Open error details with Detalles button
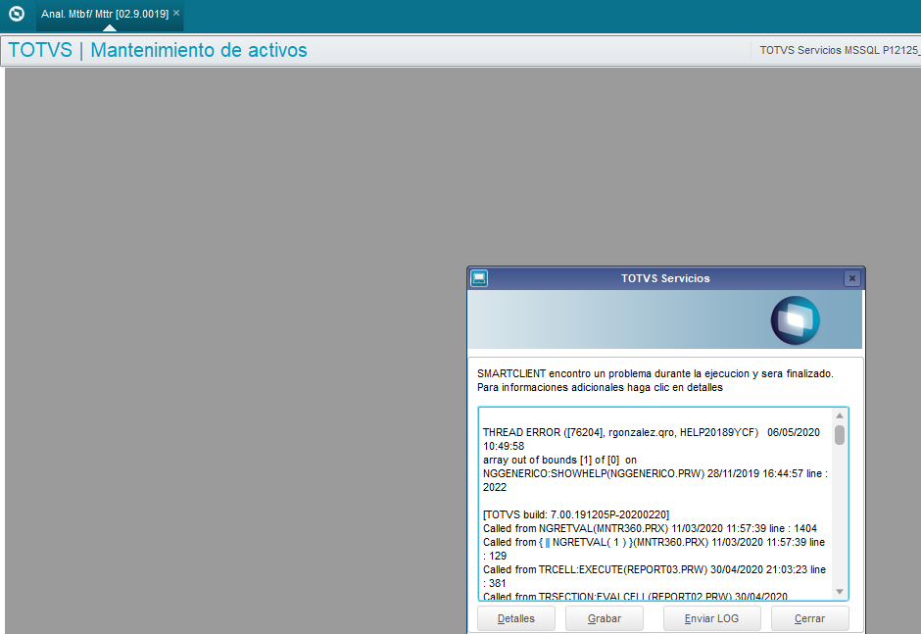Image resolution: width=921 pixels, height=634 pixels. point(516,618)
